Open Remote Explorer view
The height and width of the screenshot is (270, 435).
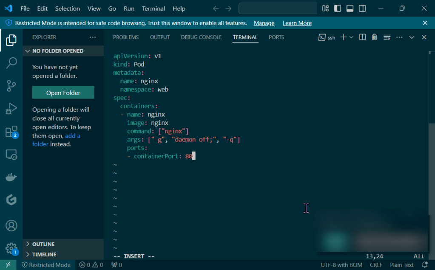click(x=11, y=155)
